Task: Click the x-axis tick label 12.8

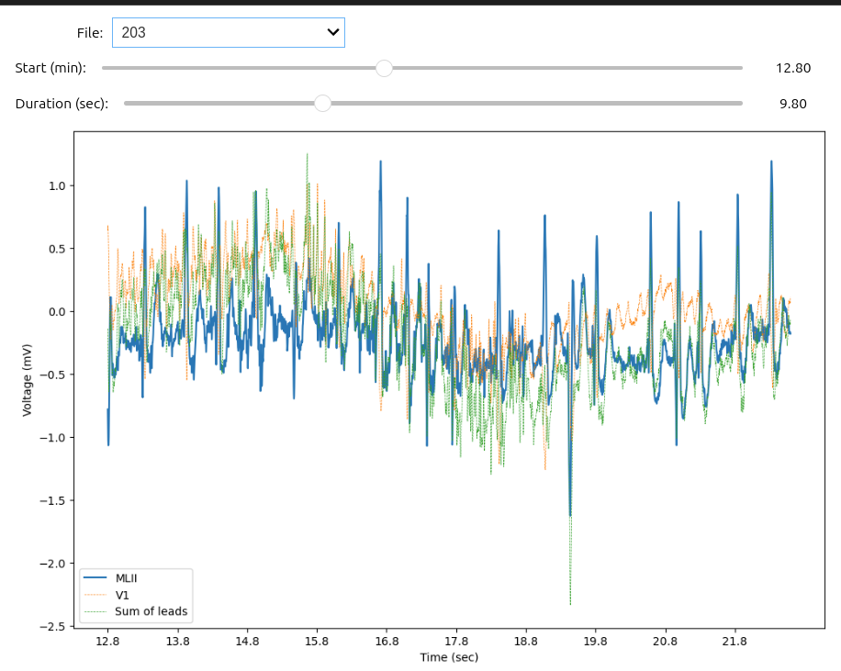Action: click(x=107, y=642)
